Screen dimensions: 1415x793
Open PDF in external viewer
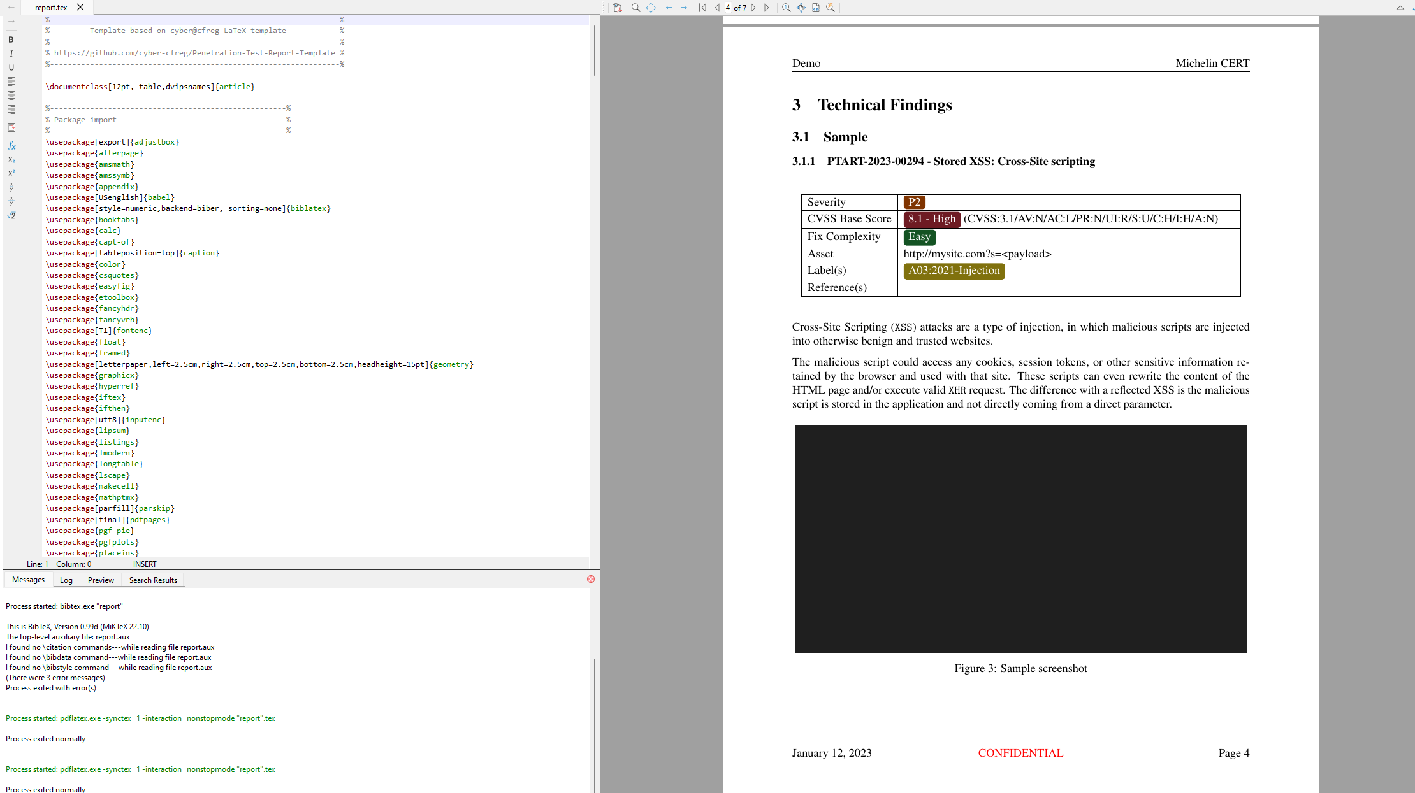pyautogui.click(x=617, y=8)
